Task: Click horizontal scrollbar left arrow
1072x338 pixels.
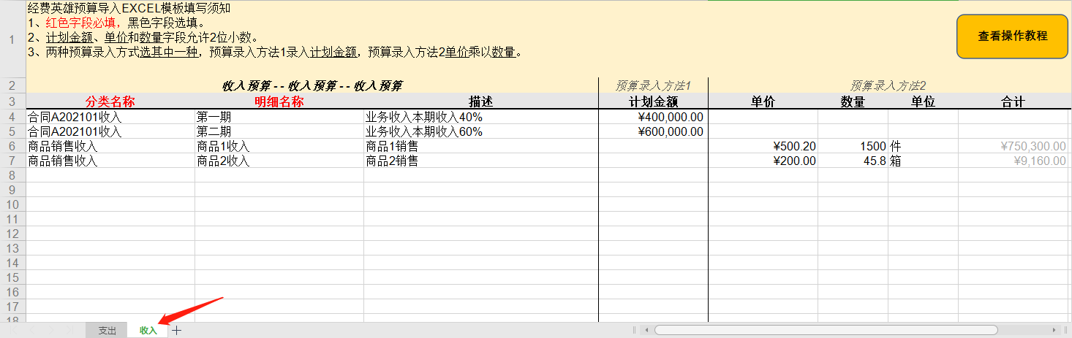Action: pos(646,331)
